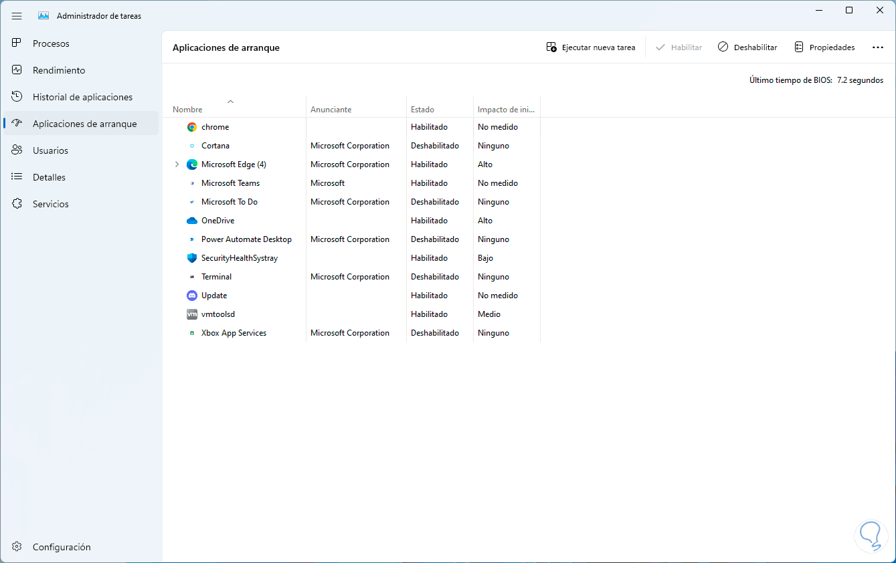The height and width of the screenshot is (563, 896).
Task: Sort by Impacto de inicio column
Action: click(505, 110)
